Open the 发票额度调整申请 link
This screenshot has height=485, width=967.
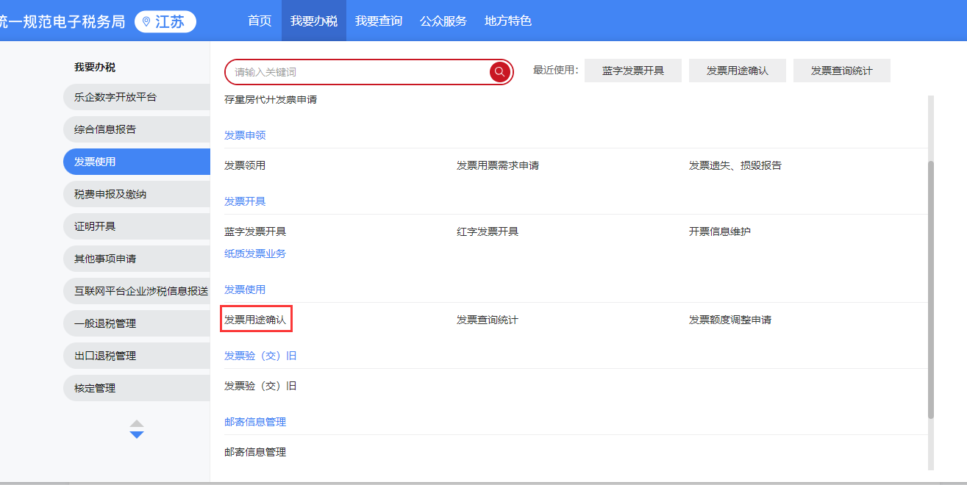pos(729,320)
